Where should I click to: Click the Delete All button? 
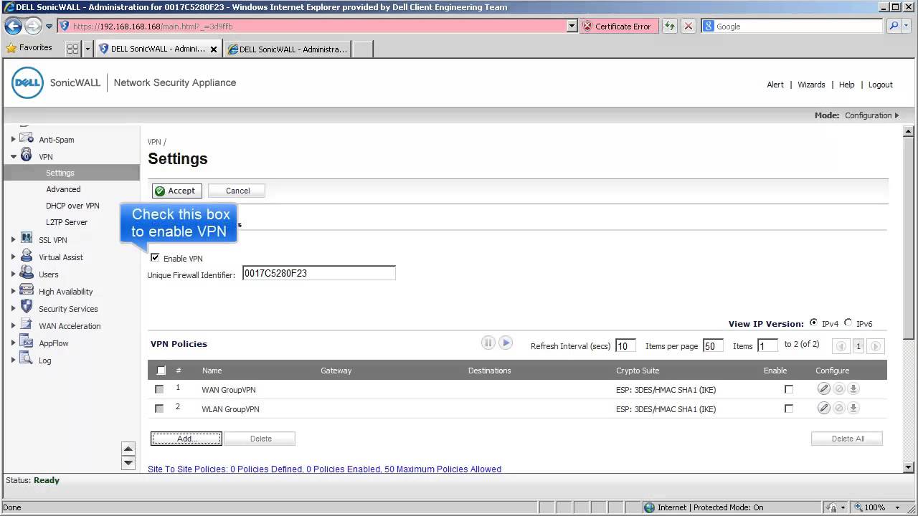click(x=848, y=439)
